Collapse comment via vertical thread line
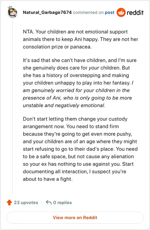This screenshot has width=150, height=230. coord(12,106)
